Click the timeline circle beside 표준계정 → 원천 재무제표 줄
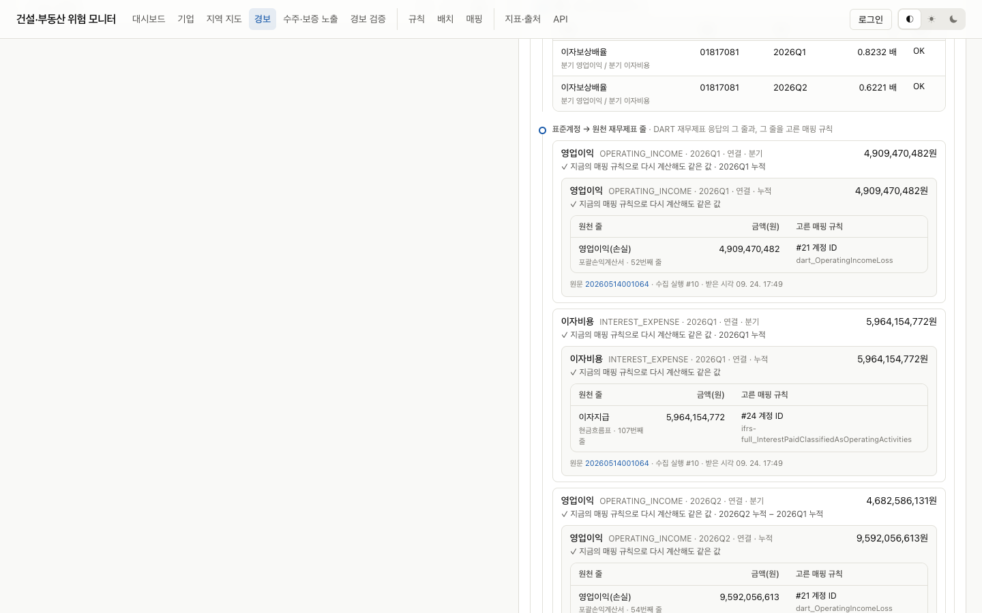This screenshot has height=613, width=982. (x=543, y=130)
